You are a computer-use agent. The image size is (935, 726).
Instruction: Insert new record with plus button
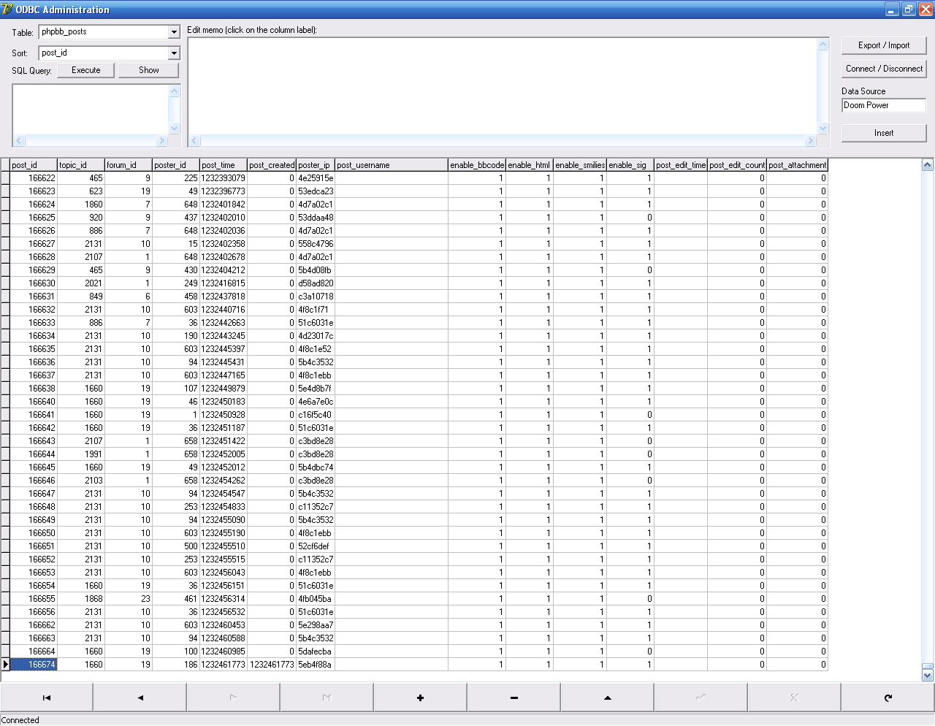click(420, 698)
